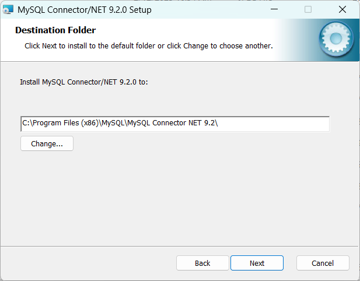
Task: Click the "MySQL Connector/NET 9.2.0 Setup" title text
Action: pos(85,10)
